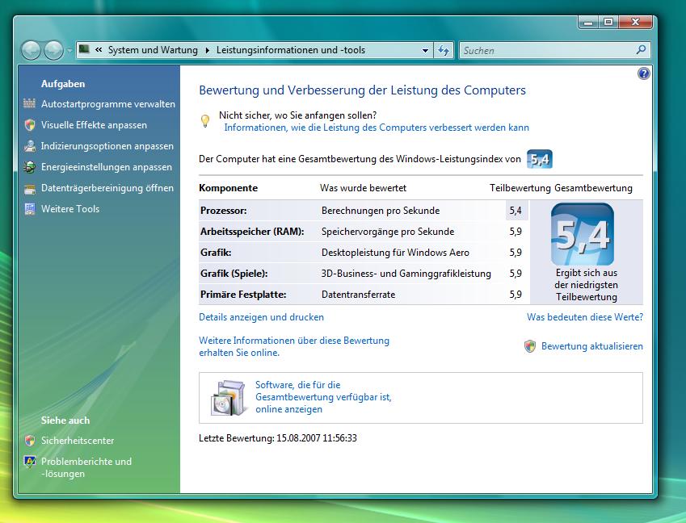Viewport: 686px width, 523px height.
Task: Click the double chevron in address bar
Action: click(x=99, y=50)
